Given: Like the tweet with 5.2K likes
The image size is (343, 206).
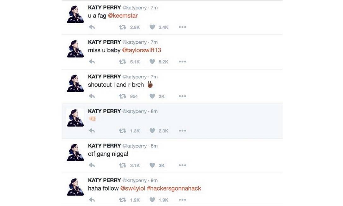Looking at the screenshot, I should pos(152,62).
